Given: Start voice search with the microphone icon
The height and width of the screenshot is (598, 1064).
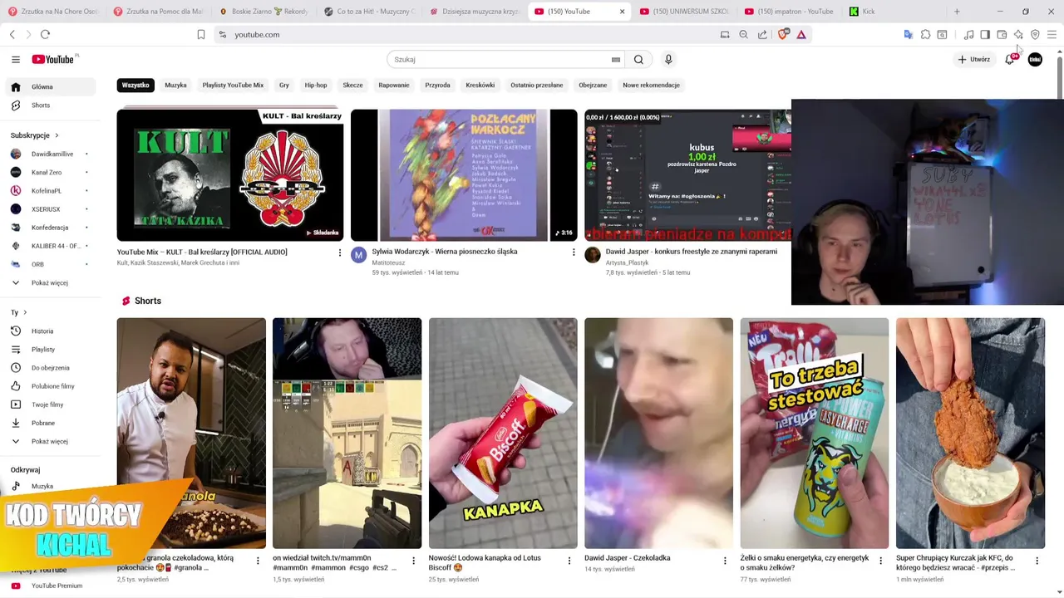Looking at the screenshot, I should (668, 59).
